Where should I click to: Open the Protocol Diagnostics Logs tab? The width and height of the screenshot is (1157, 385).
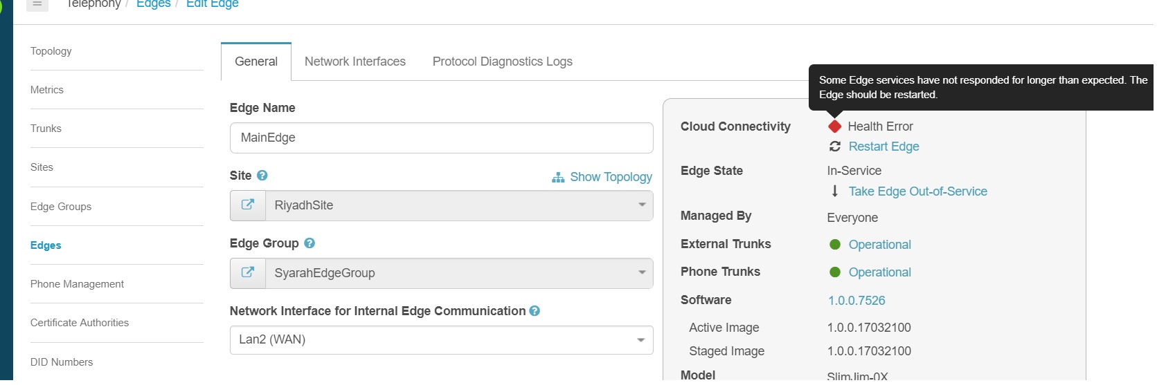tap(502, 62)
